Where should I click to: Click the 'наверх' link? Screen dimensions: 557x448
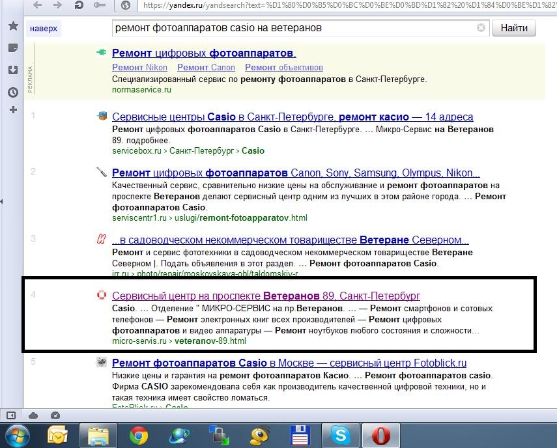pyautogui.click(x=44, y=29)
